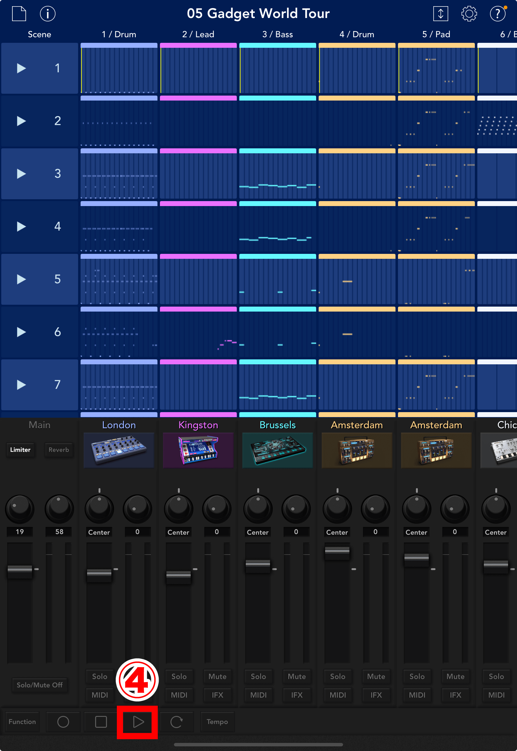Solo the London track
This screenshot has height=751, width=517.
pyautogui.click(x=99, y=677)
